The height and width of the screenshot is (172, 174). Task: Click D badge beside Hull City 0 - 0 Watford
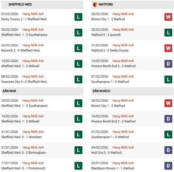tap(168, 150)
